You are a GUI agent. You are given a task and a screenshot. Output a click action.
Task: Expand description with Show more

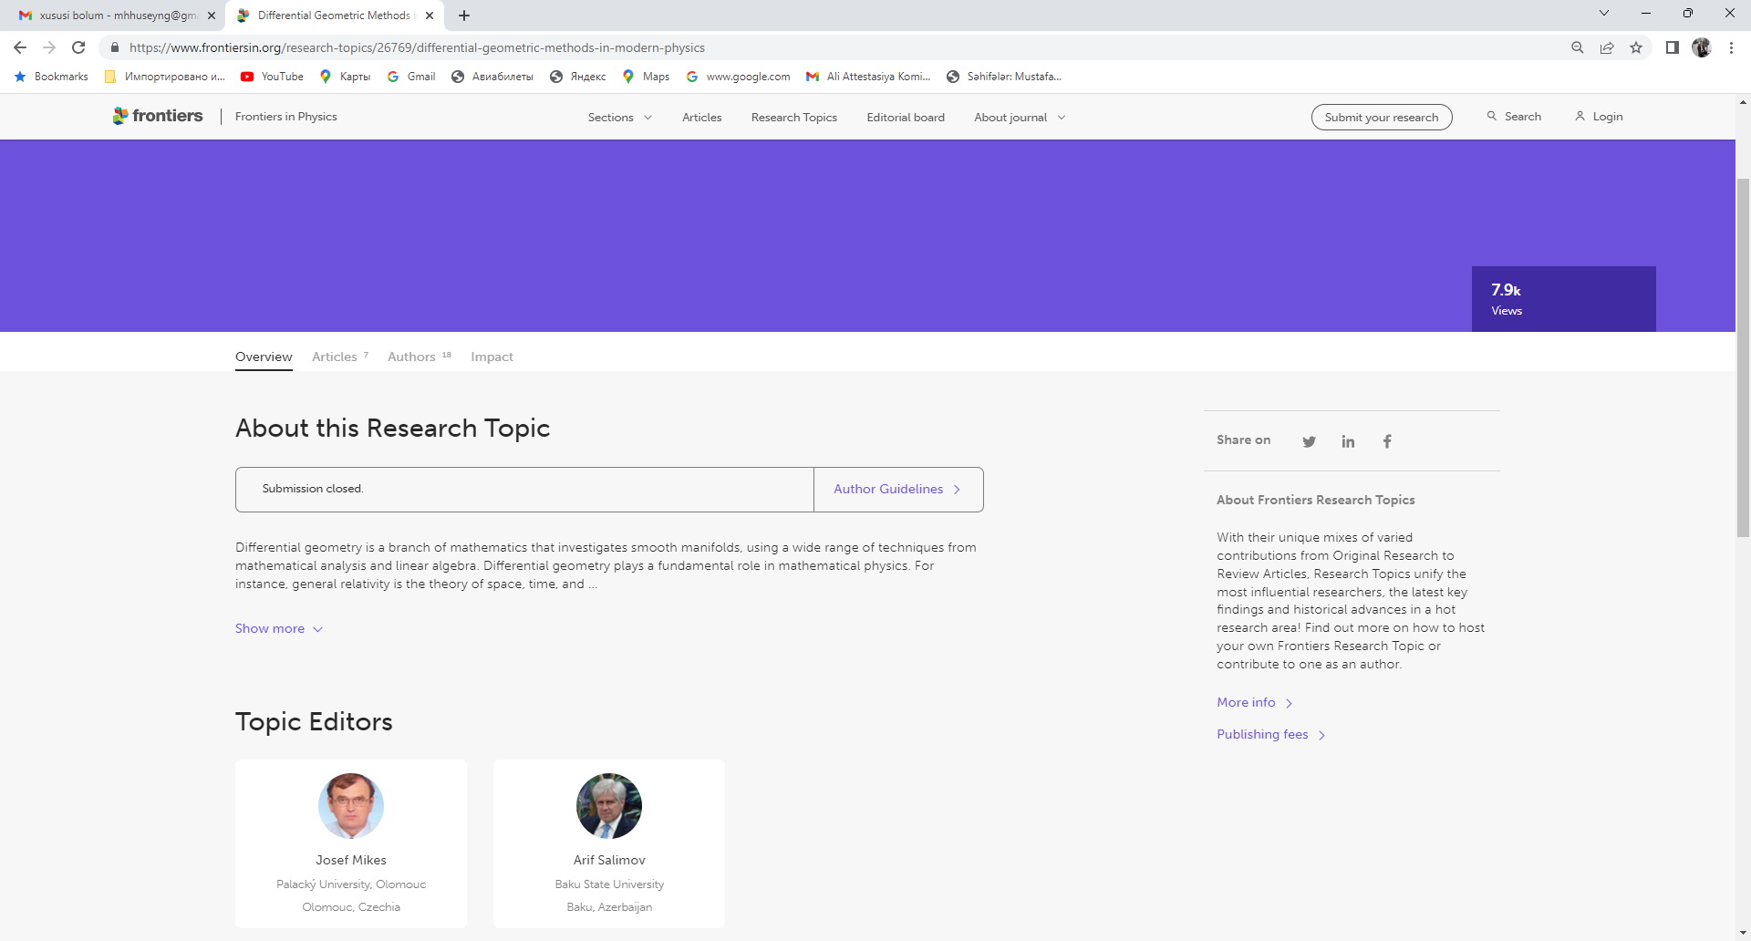[278, 628]
